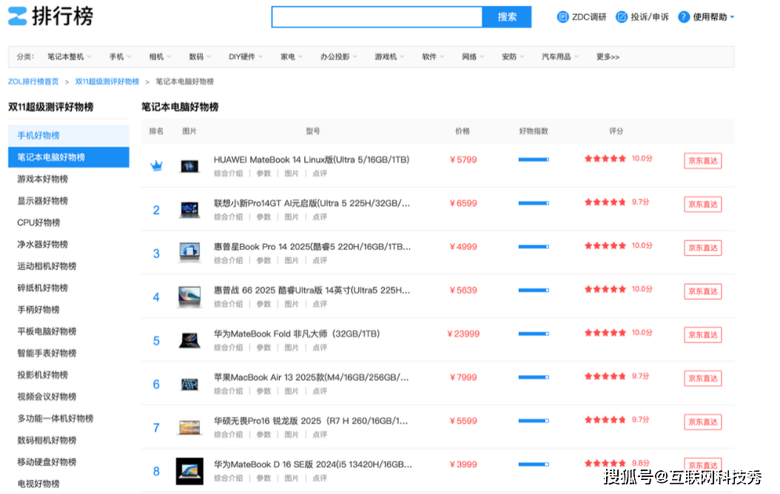The height and width of the screenshot is (494, 780).
Task: Click the crown icon for rank one
Action: pyautogui.click(x=156, y=166)
